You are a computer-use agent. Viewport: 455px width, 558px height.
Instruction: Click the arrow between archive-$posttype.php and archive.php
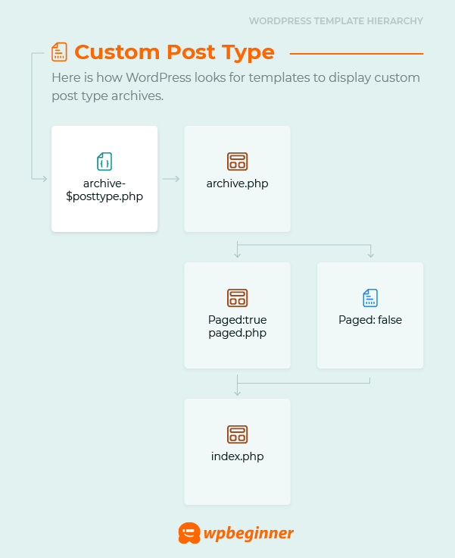[171, 179]
